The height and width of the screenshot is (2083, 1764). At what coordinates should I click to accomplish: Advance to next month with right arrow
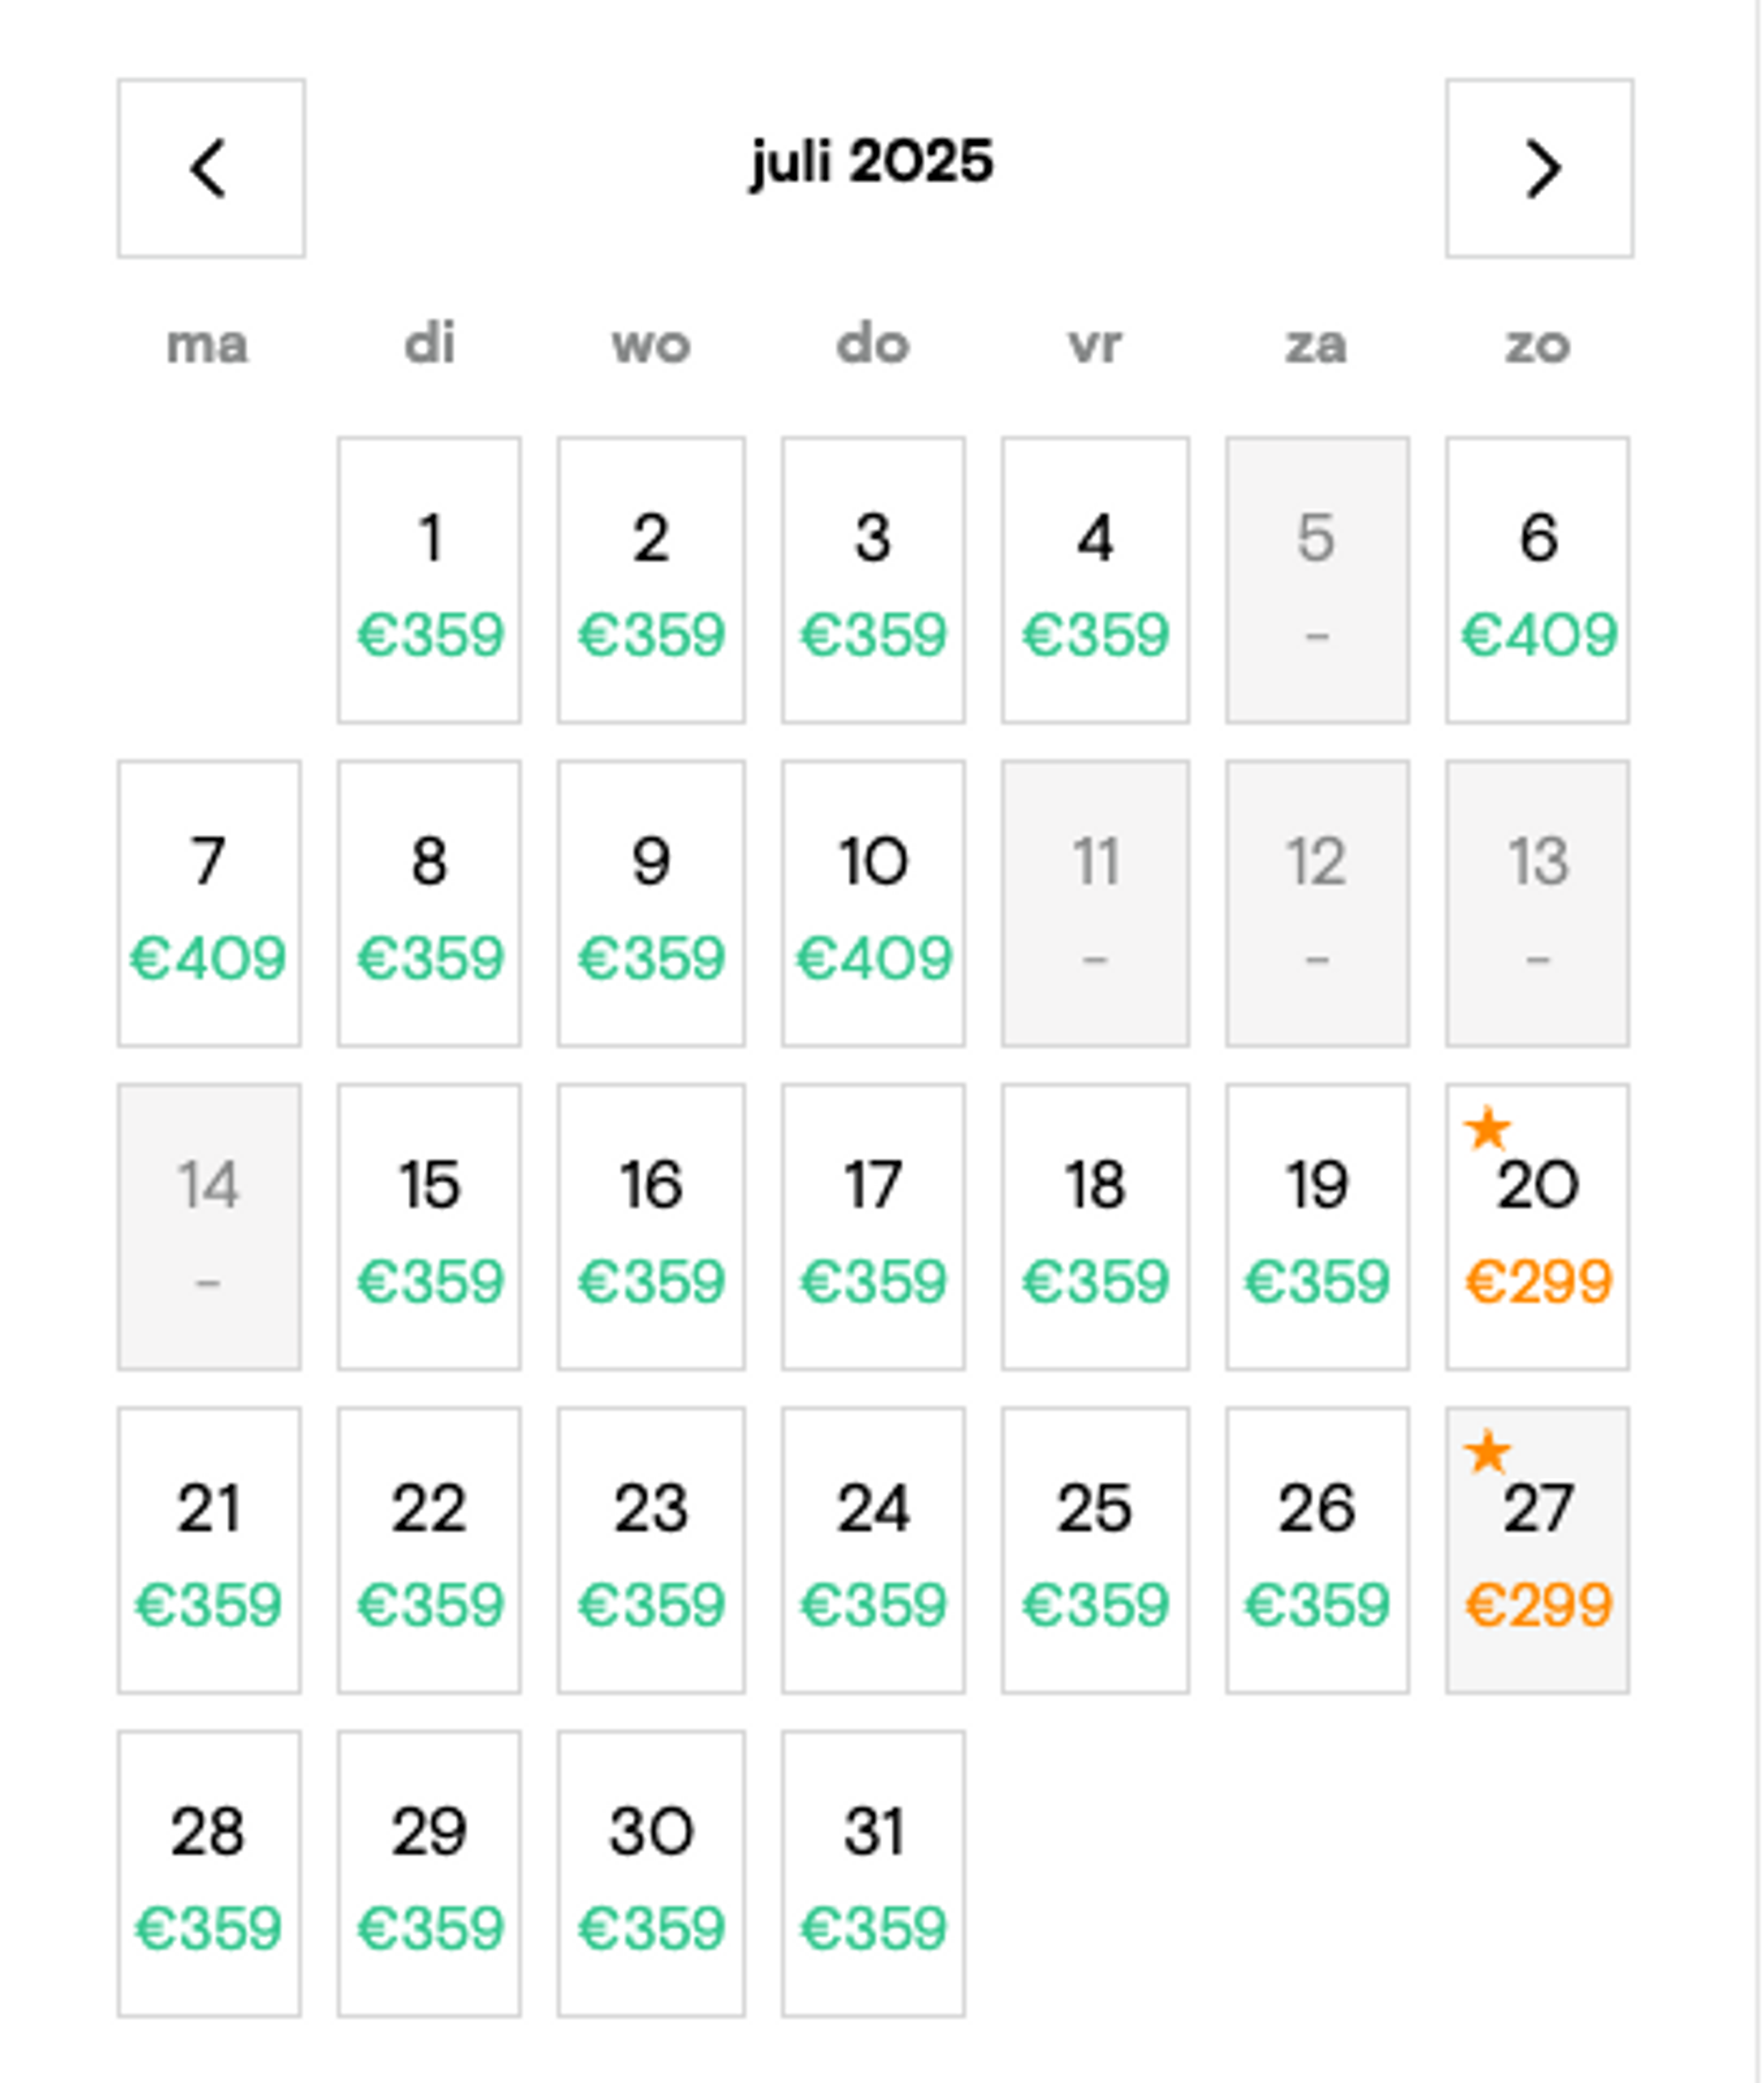pyautogui.click(x=1539, y=168)
